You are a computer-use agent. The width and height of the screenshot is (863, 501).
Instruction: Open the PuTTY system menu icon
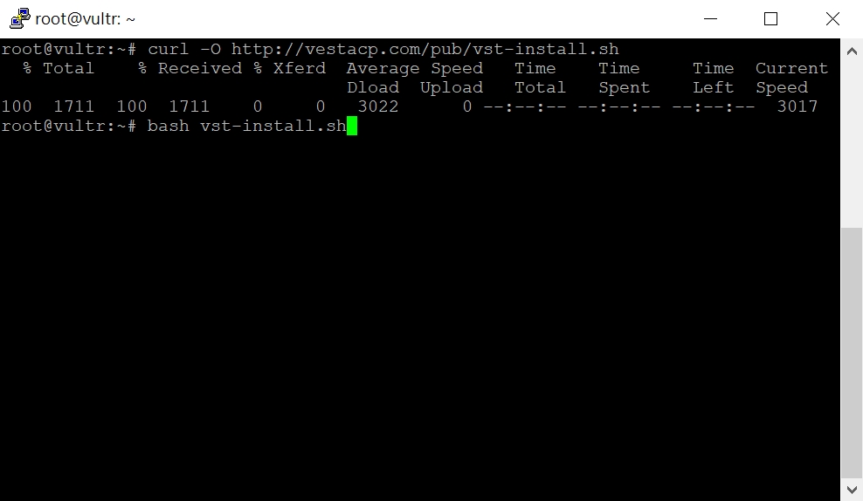tap(20, 18)
